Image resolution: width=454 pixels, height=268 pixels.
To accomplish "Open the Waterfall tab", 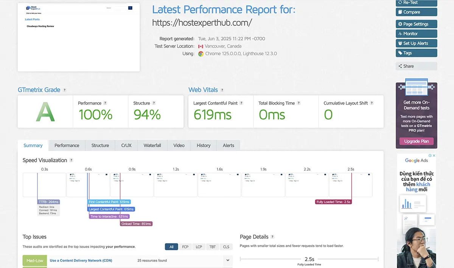I will [152, 145].
